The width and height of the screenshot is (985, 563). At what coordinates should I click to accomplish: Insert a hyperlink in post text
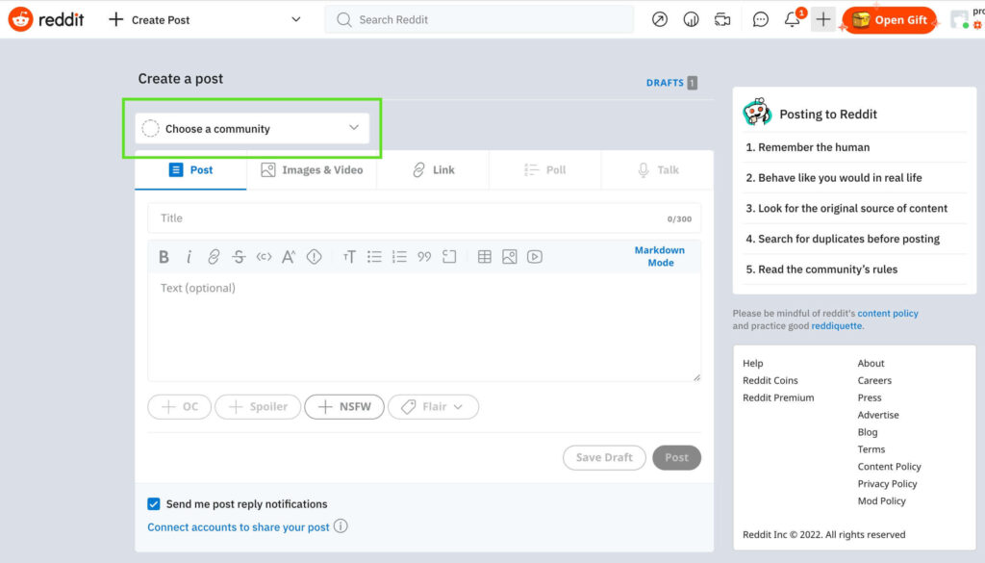[214, 256]
